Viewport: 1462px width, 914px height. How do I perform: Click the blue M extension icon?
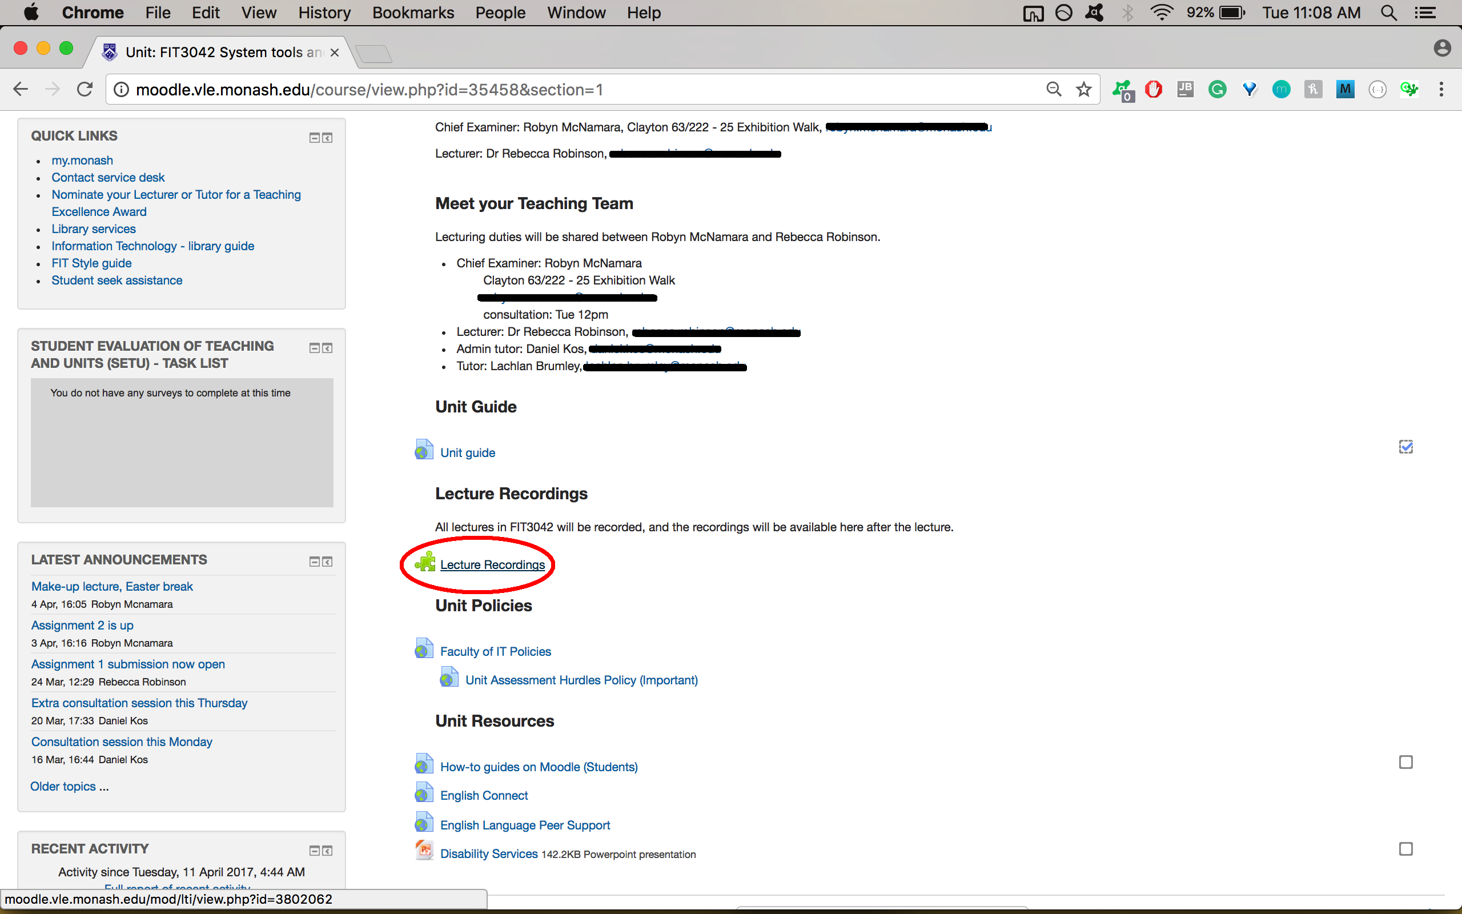coord(1345,90)
